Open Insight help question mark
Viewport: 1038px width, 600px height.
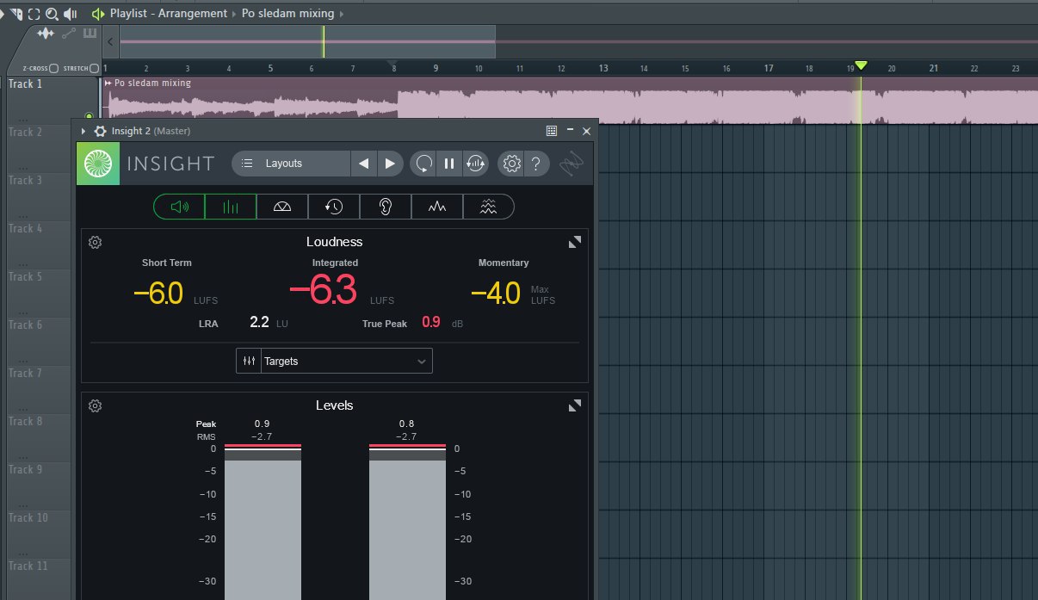click(x=536, y=164)
